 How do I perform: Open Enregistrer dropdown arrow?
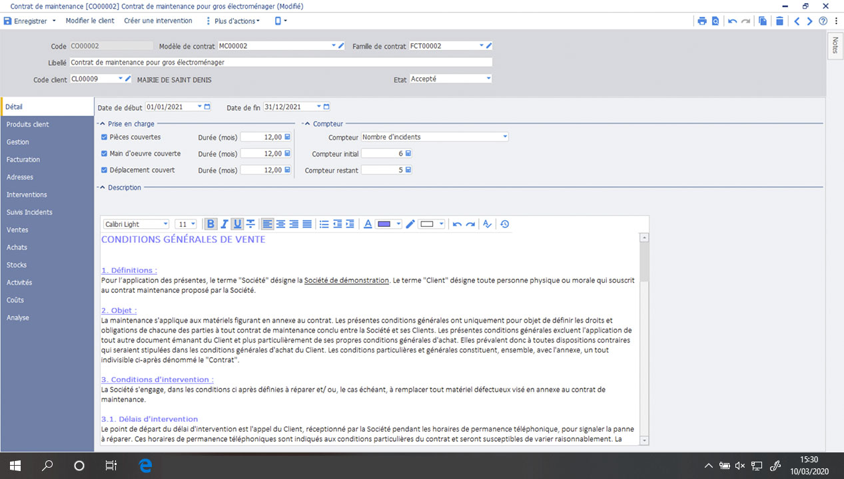pos(54,21)
